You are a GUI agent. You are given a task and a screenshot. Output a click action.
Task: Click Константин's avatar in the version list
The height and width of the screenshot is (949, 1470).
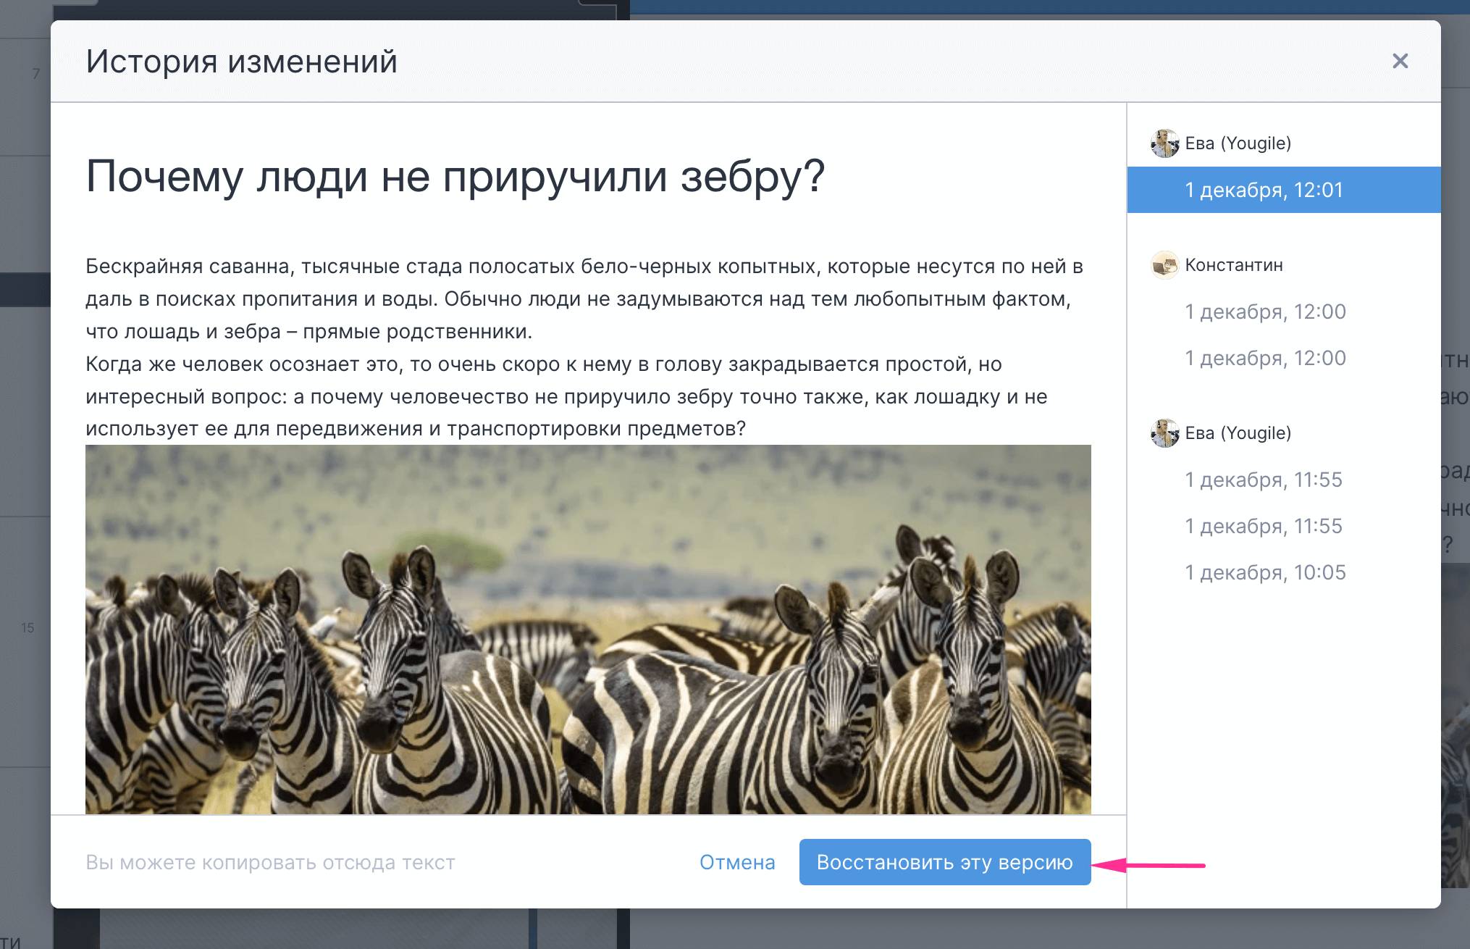[1164, 265]
